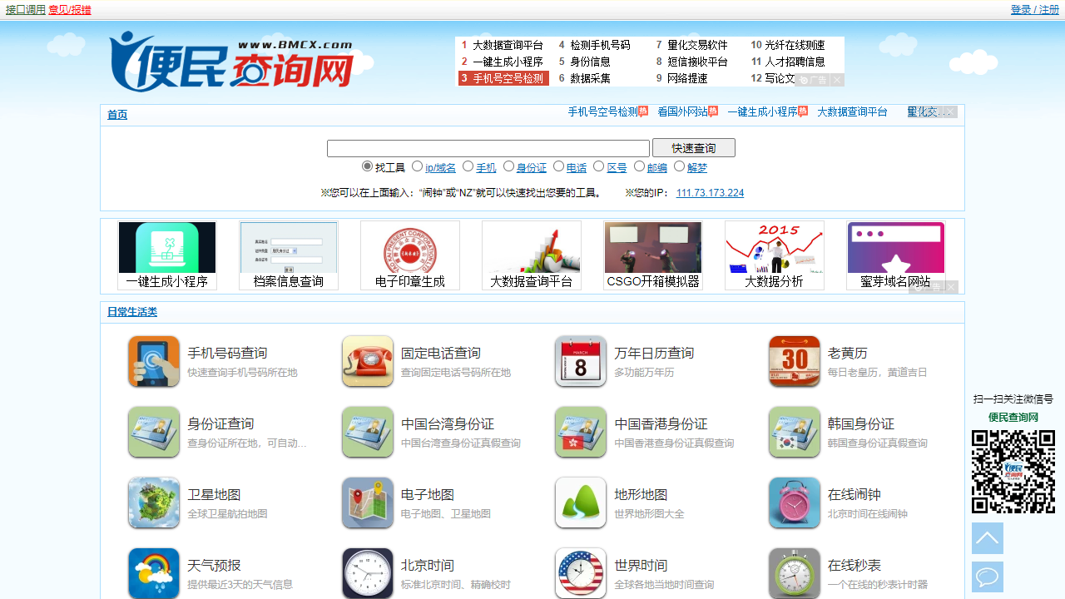Open ad item 3 手机号空号检测
1065x599 pixels.
[503, 78]
